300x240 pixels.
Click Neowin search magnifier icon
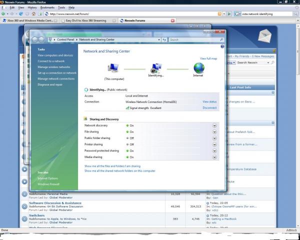(x=273, y=62)
